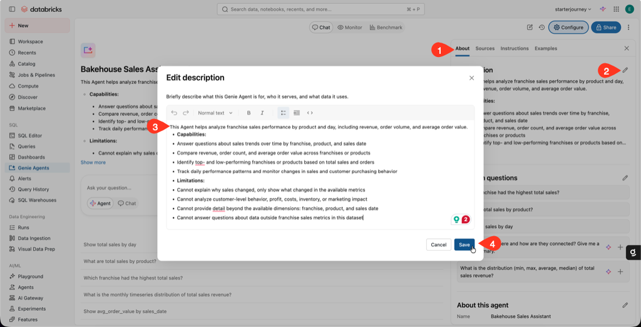Viewport: 641px width, 327px height.
Task: Switch to the Sources tab
Action: coord(485,48)
